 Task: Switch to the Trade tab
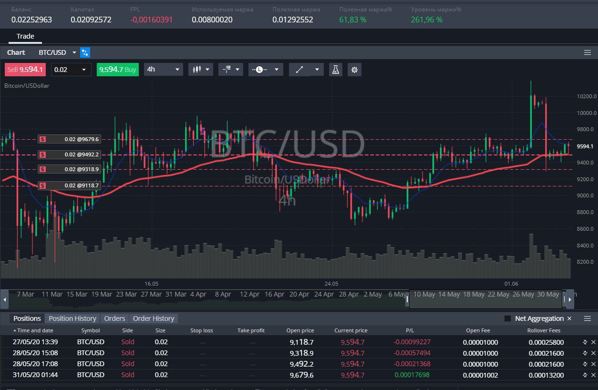pyautogui.click(x=25, y=36)
